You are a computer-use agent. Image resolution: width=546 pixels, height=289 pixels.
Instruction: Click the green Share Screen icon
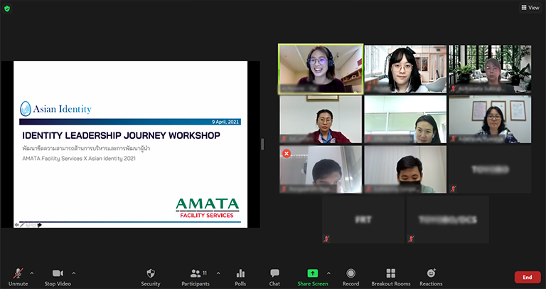coord(312,274)
